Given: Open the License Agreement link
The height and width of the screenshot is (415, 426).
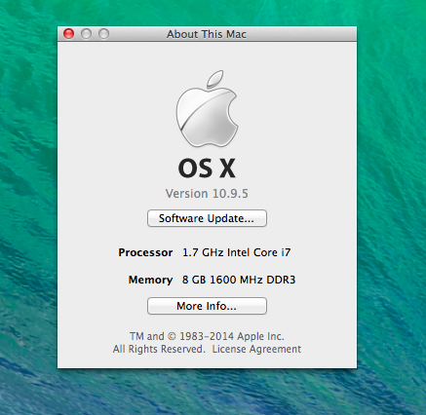Looking at the screenshot, I should click(x=256, y=349).
